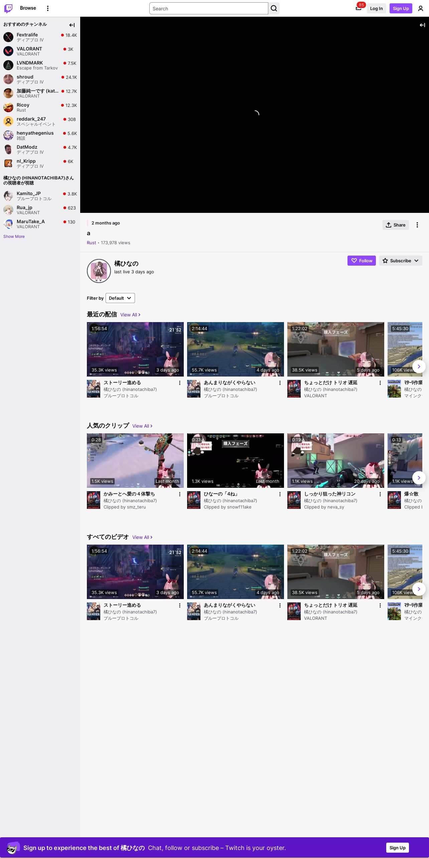Open Rua_jp channel in sidebar
This screenshot has height=858, width=429.
(x=40, y=210)
